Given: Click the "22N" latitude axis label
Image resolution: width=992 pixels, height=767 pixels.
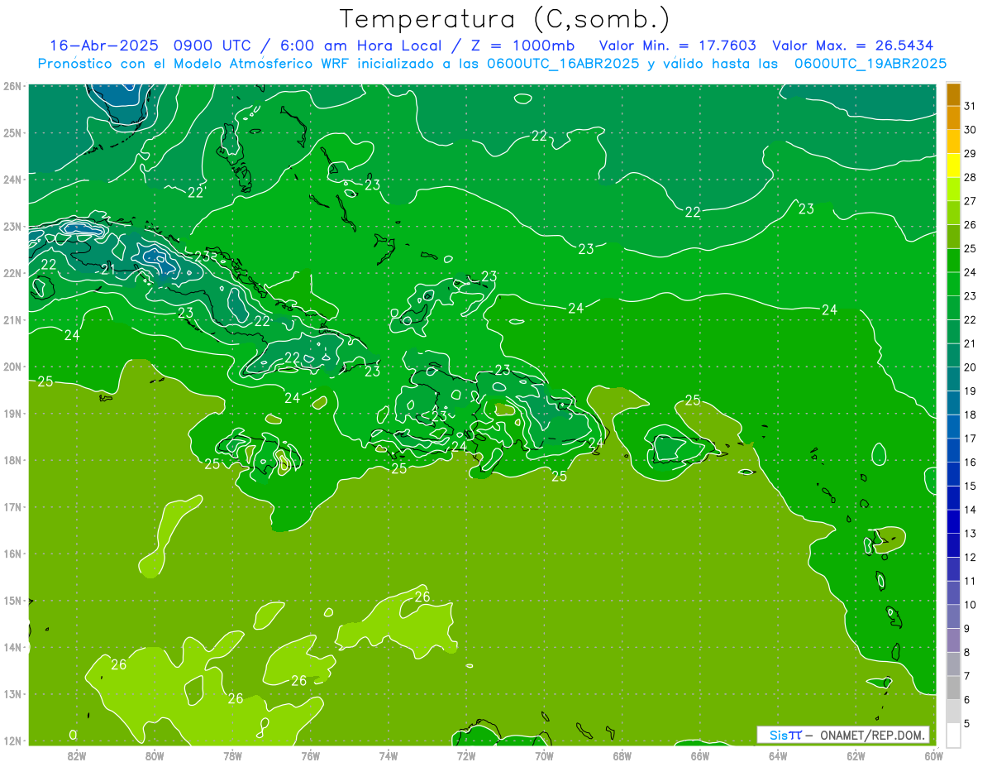Looking at the screenshot, I should [12, 273].
